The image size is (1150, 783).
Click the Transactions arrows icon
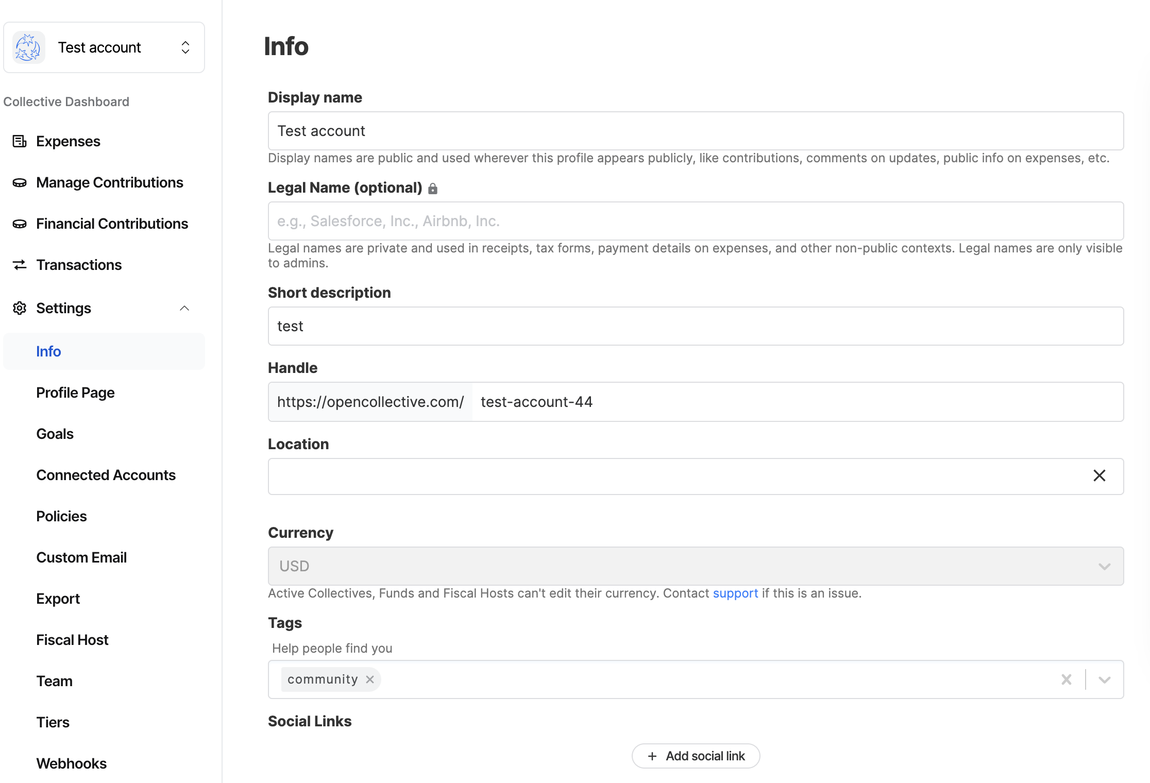[20, 265]
